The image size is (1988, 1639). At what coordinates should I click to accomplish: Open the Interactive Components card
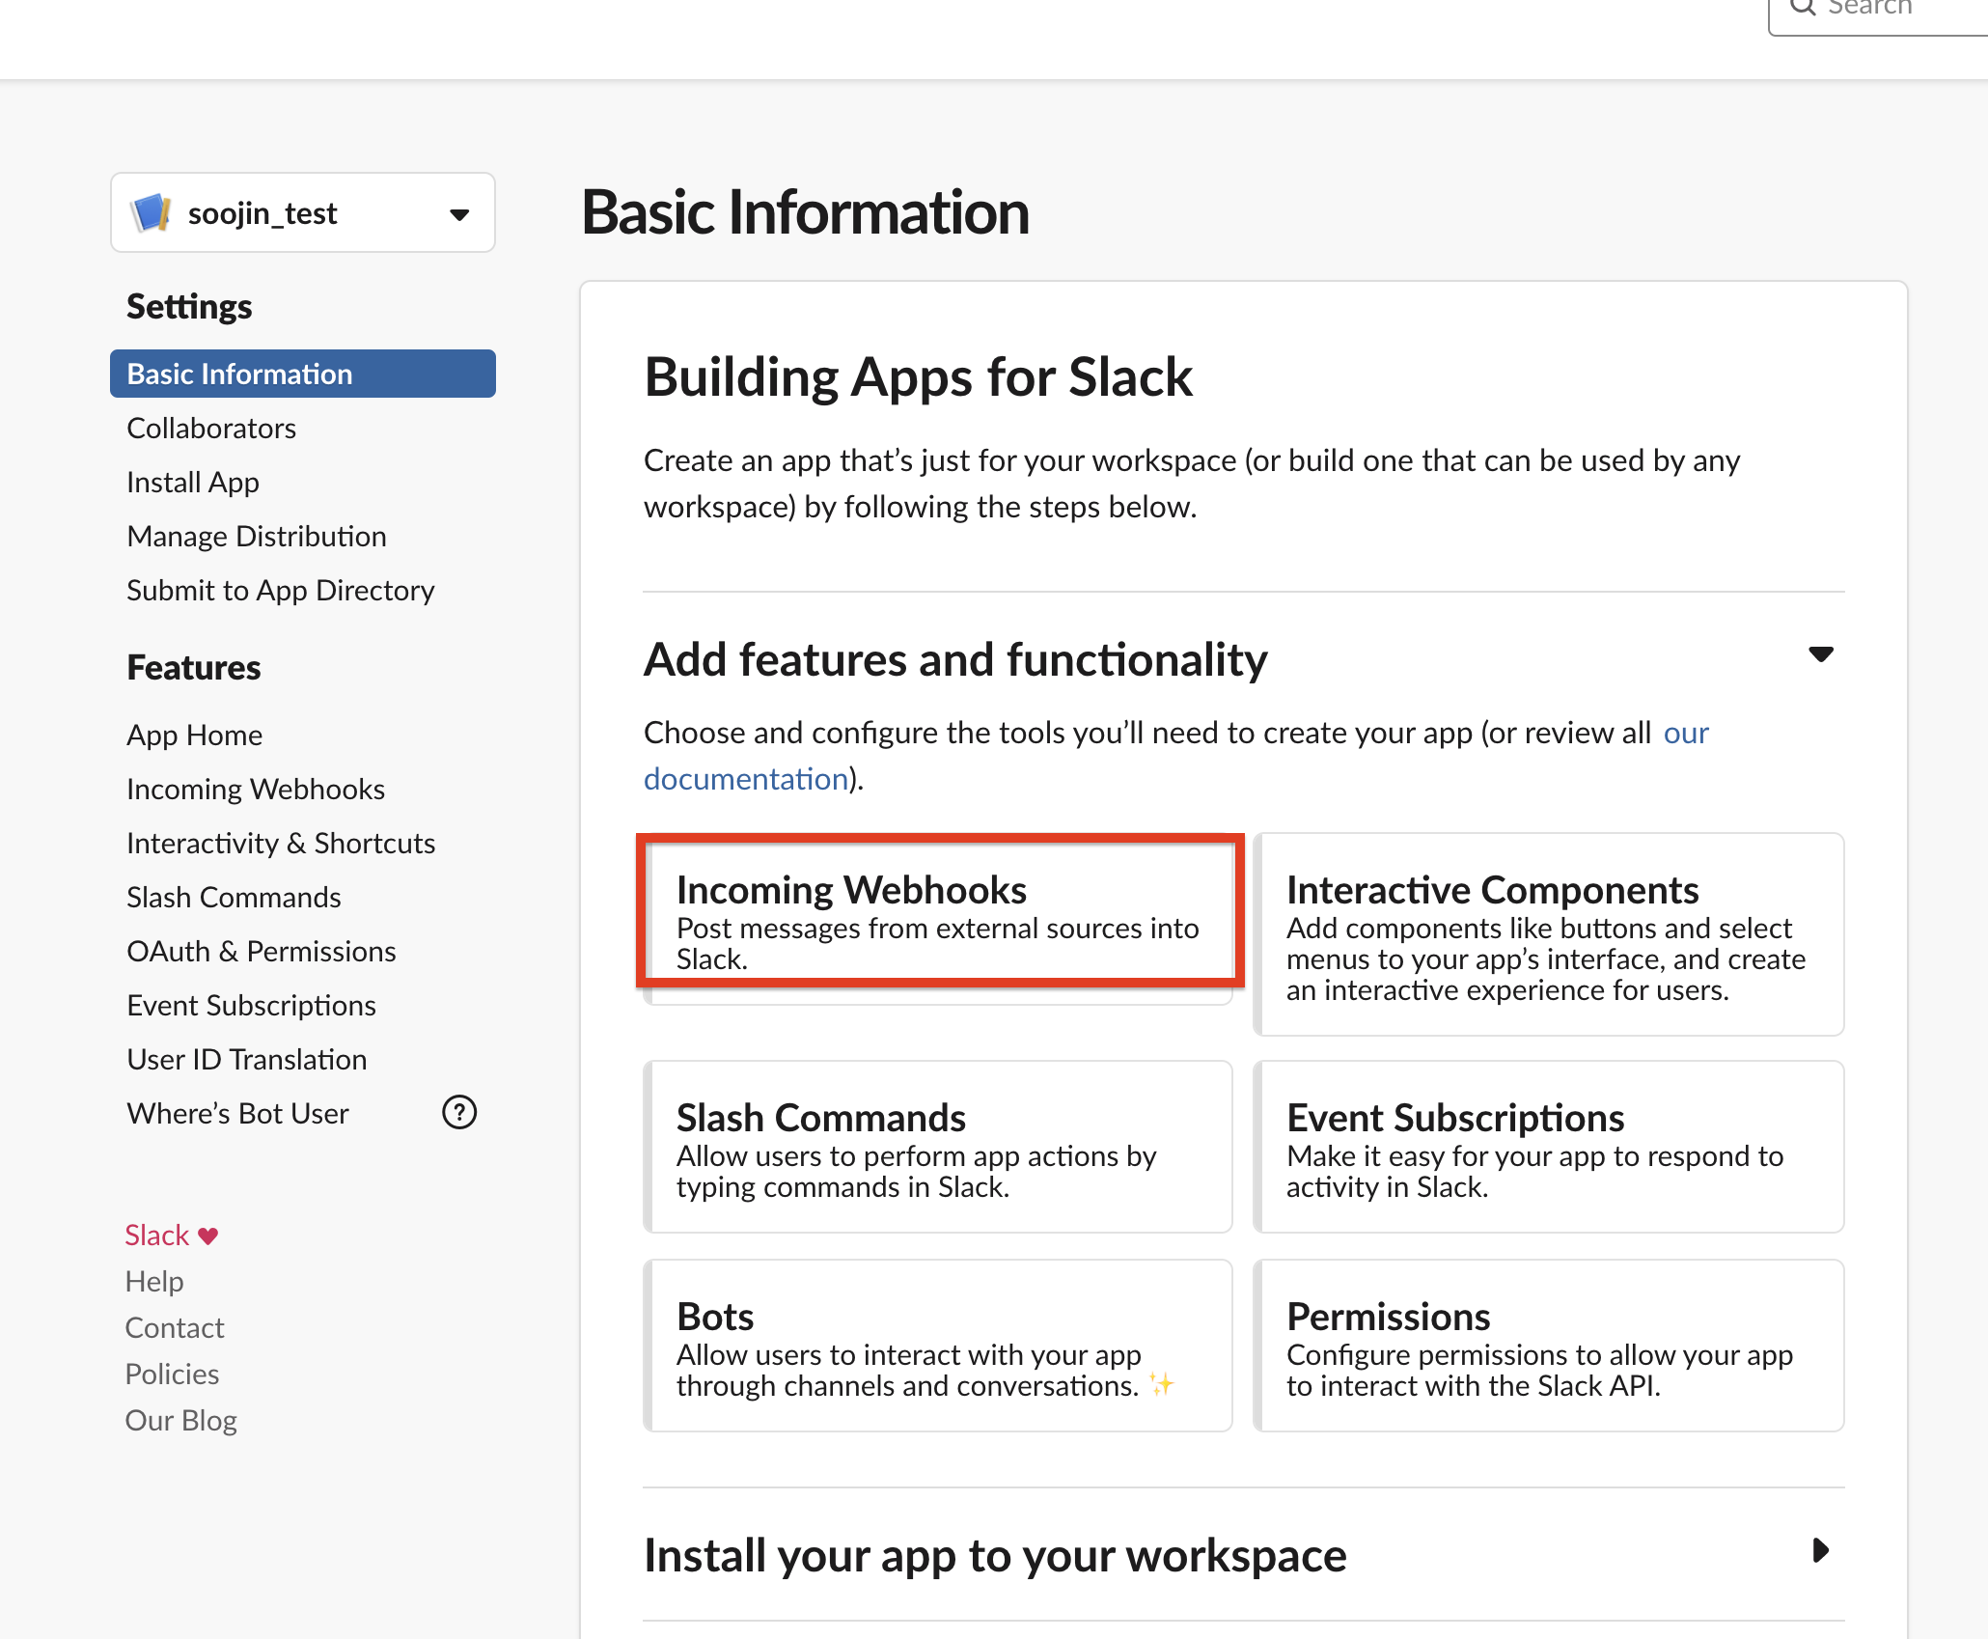pos(1548,934)
